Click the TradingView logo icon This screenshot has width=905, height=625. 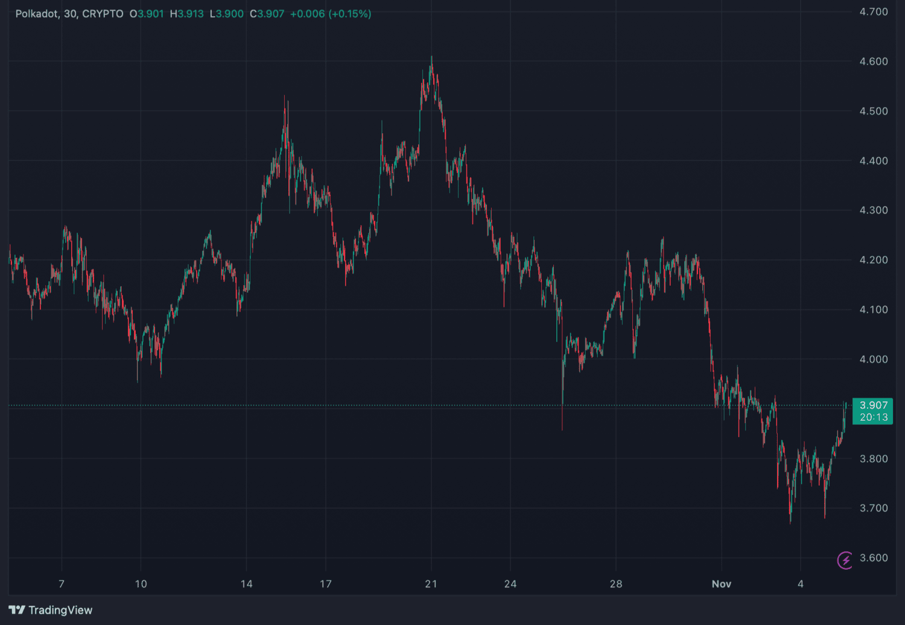17,610
